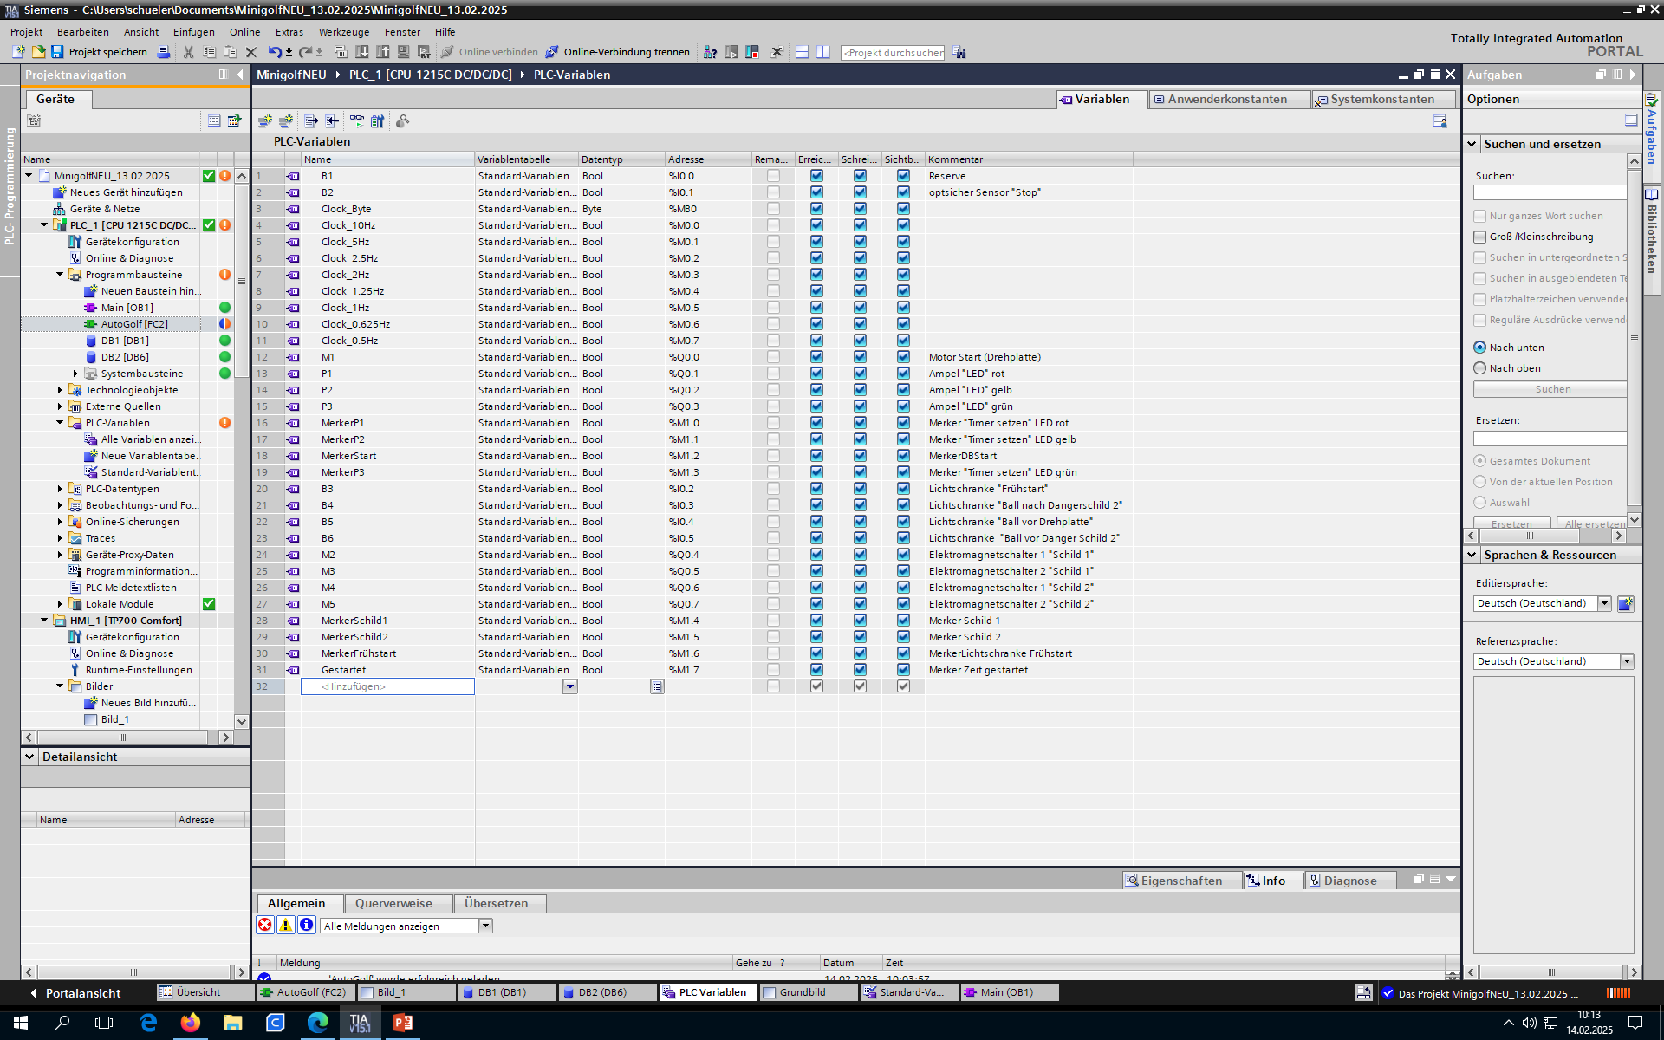
Task: Click warning filter icon in Info panel
Action: pyautogui.click(x=285, y=925)
